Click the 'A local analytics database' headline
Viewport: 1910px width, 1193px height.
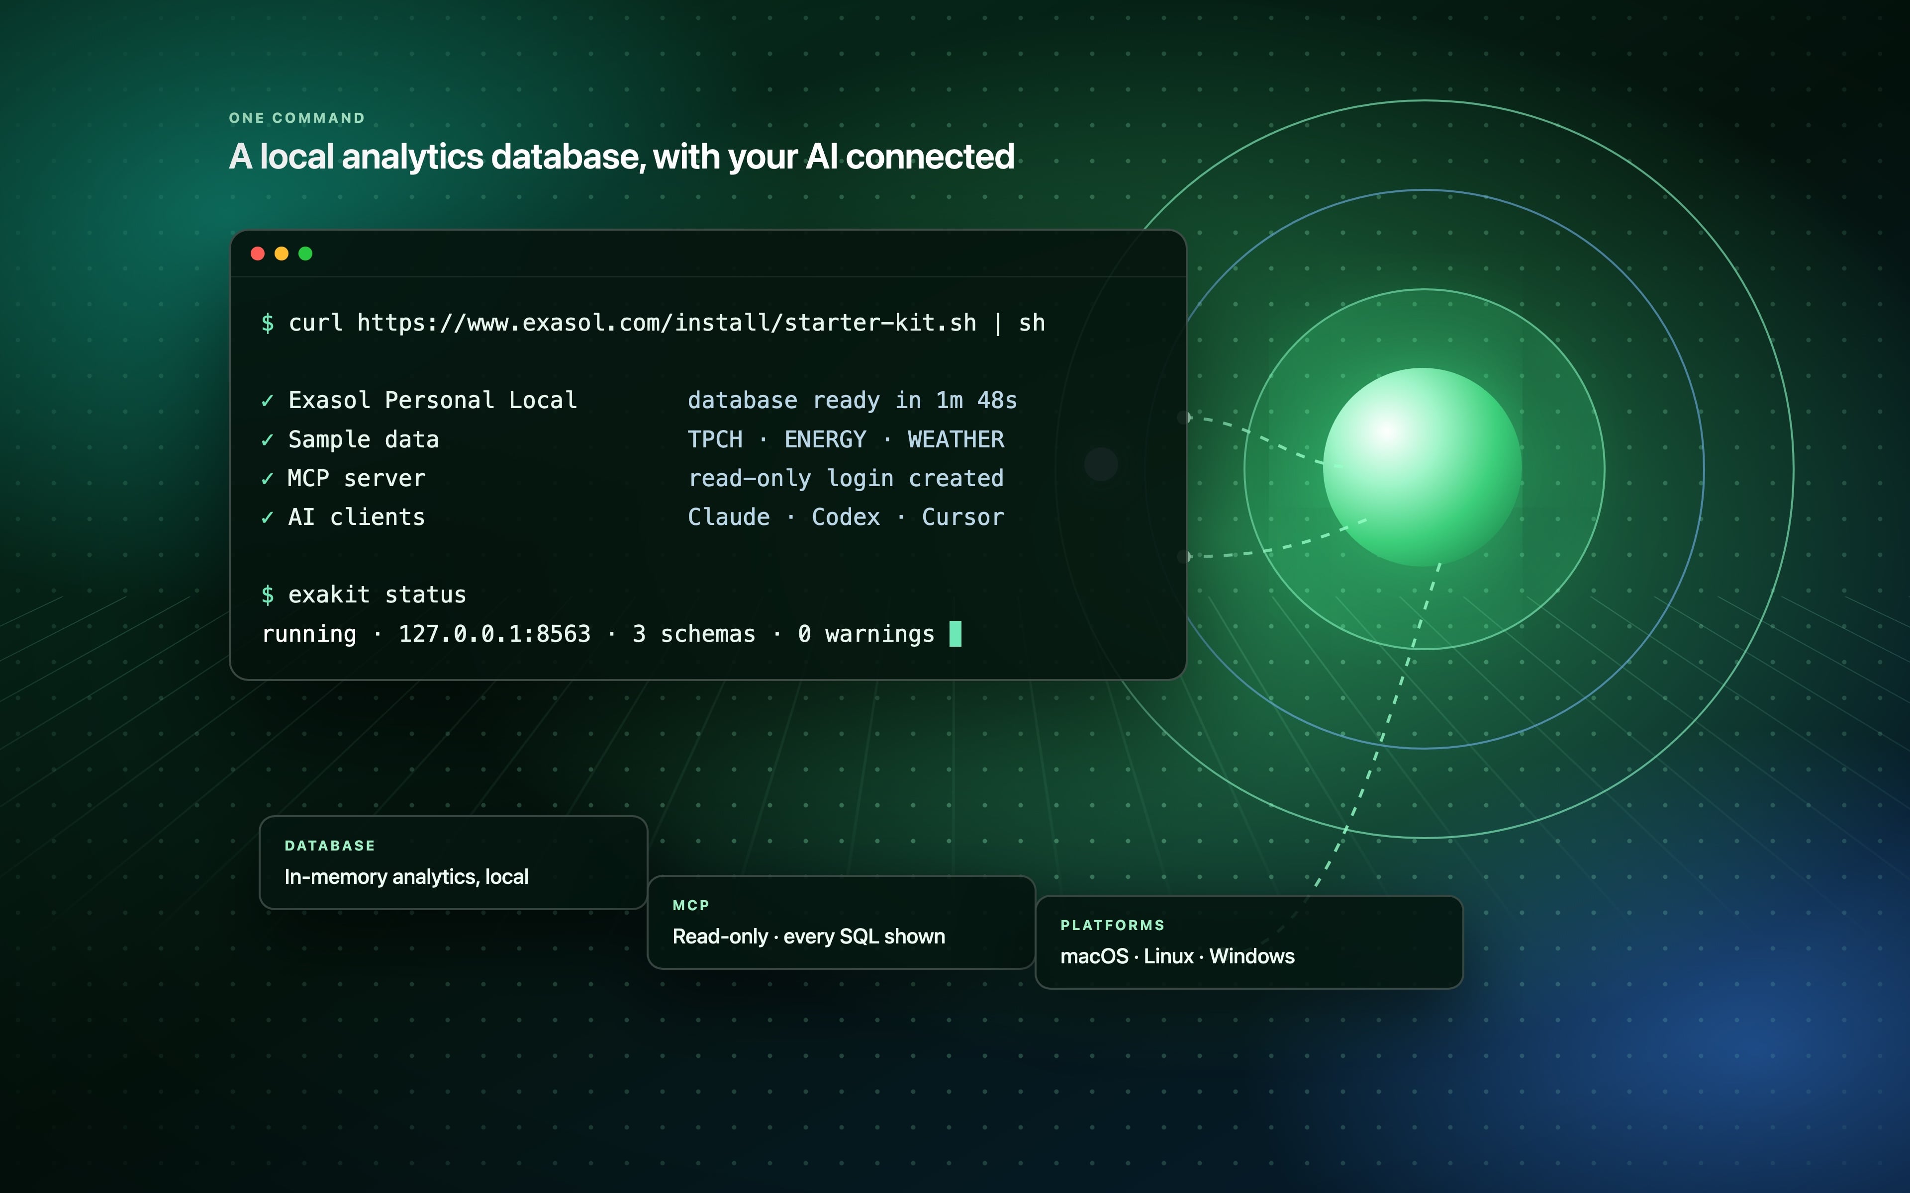point(622,157)
